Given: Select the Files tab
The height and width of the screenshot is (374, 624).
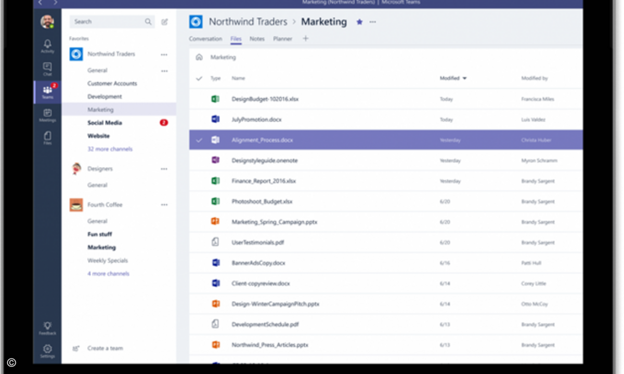Looking at the screenshot, I should [x=236, y=39].
